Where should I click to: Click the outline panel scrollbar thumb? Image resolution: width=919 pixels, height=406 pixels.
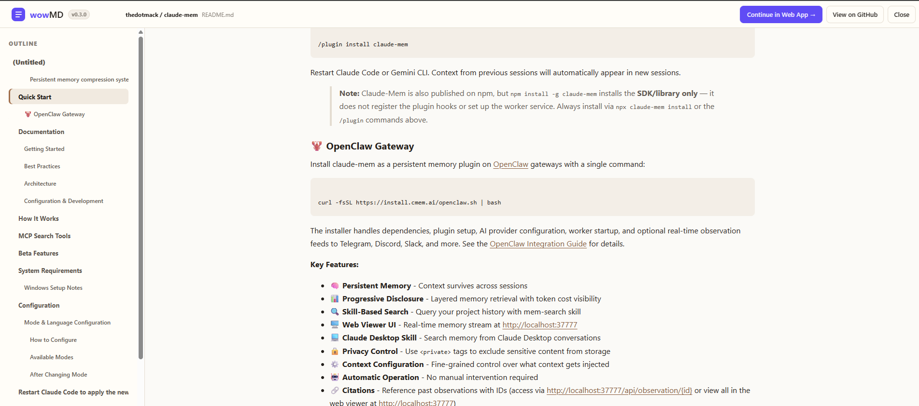tap(141, 198)
